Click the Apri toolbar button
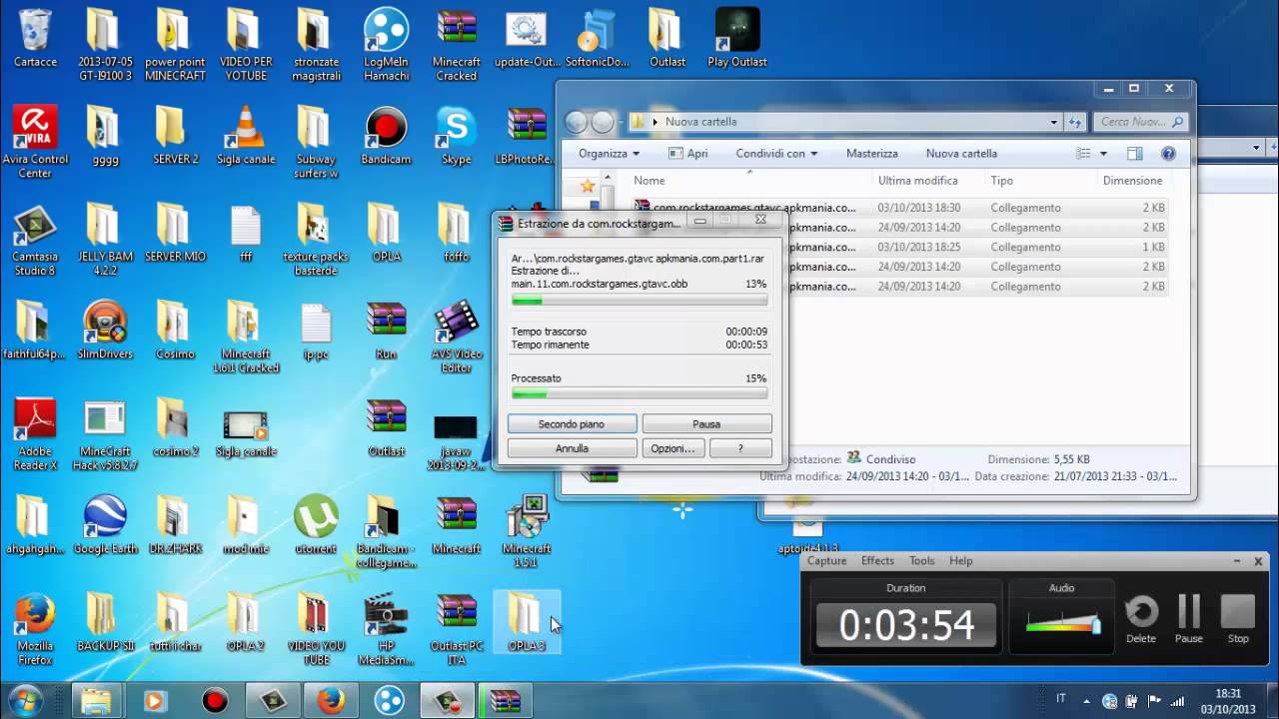This screenshot has height=719, width=1279. pyautogui.click(x=687, y=154)
